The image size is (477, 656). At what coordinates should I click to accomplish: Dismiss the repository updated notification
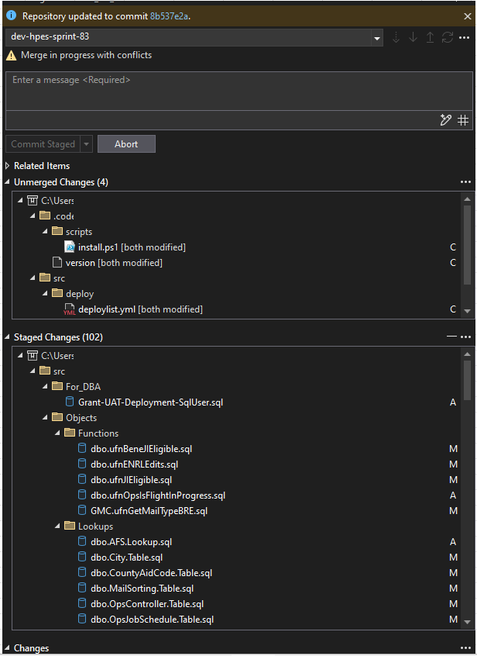coord(467,16)
